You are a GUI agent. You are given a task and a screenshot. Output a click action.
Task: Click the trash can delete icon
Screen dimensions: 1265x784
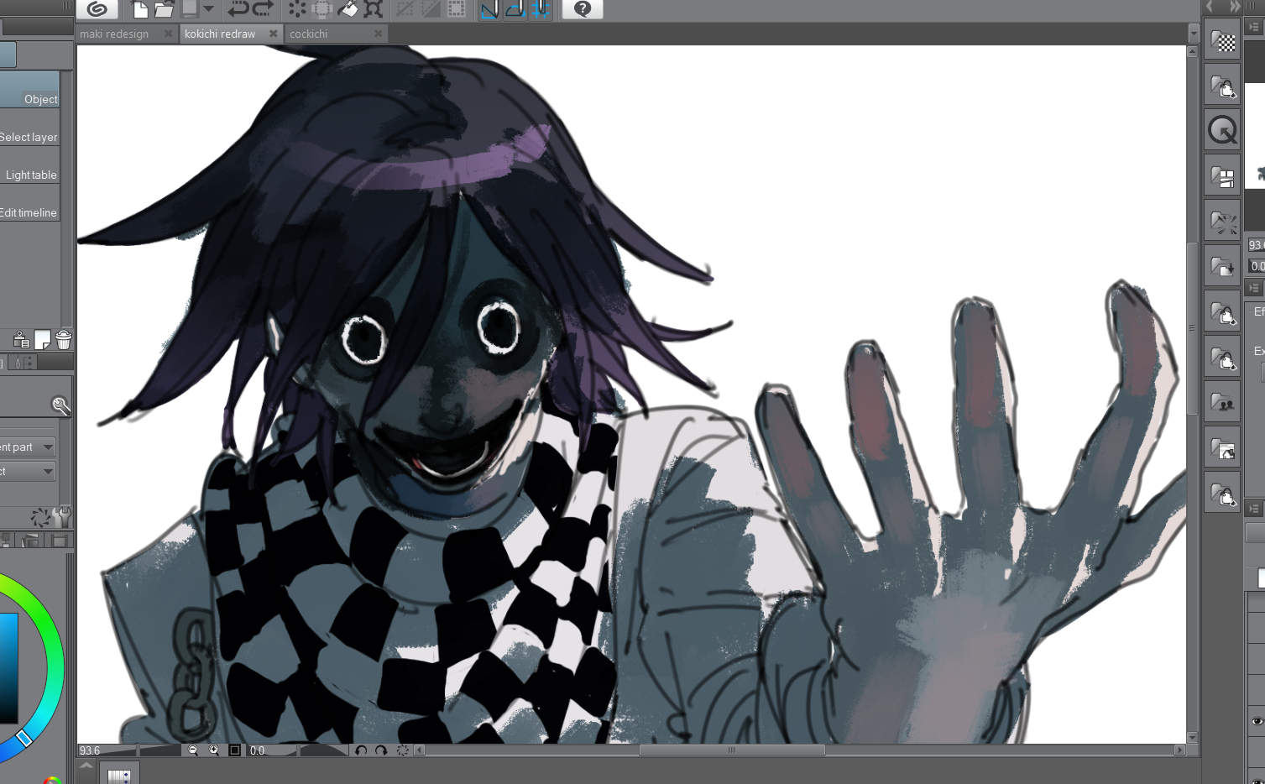(64, 340)
